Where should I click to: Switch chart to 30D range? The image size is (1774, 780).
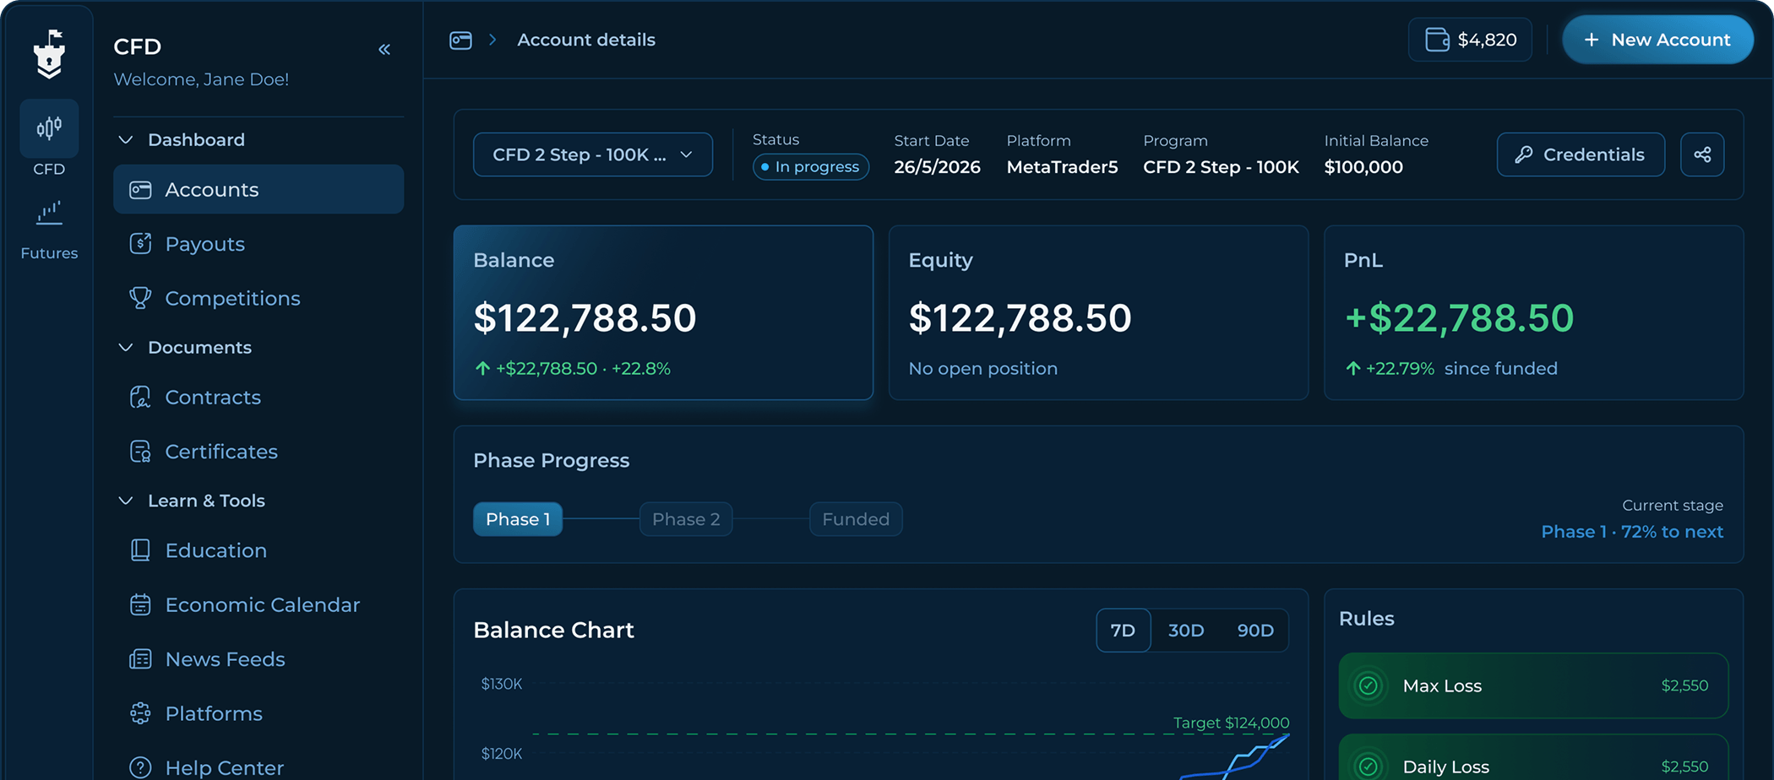click(x=1186, y=631)
